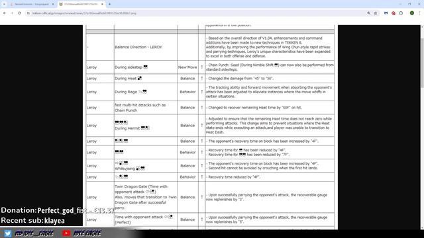Select the up arrow in During Heat row

(x=201, y=78)
